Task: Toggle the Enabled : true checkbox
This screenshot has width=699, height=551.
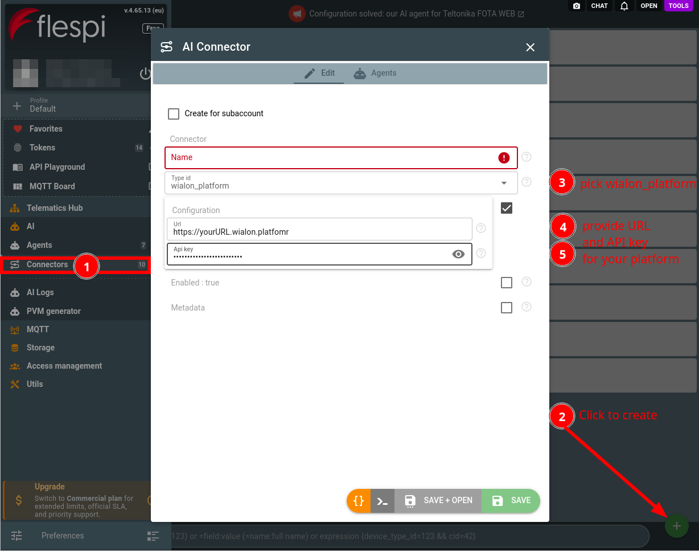Action: pos(507,283)
